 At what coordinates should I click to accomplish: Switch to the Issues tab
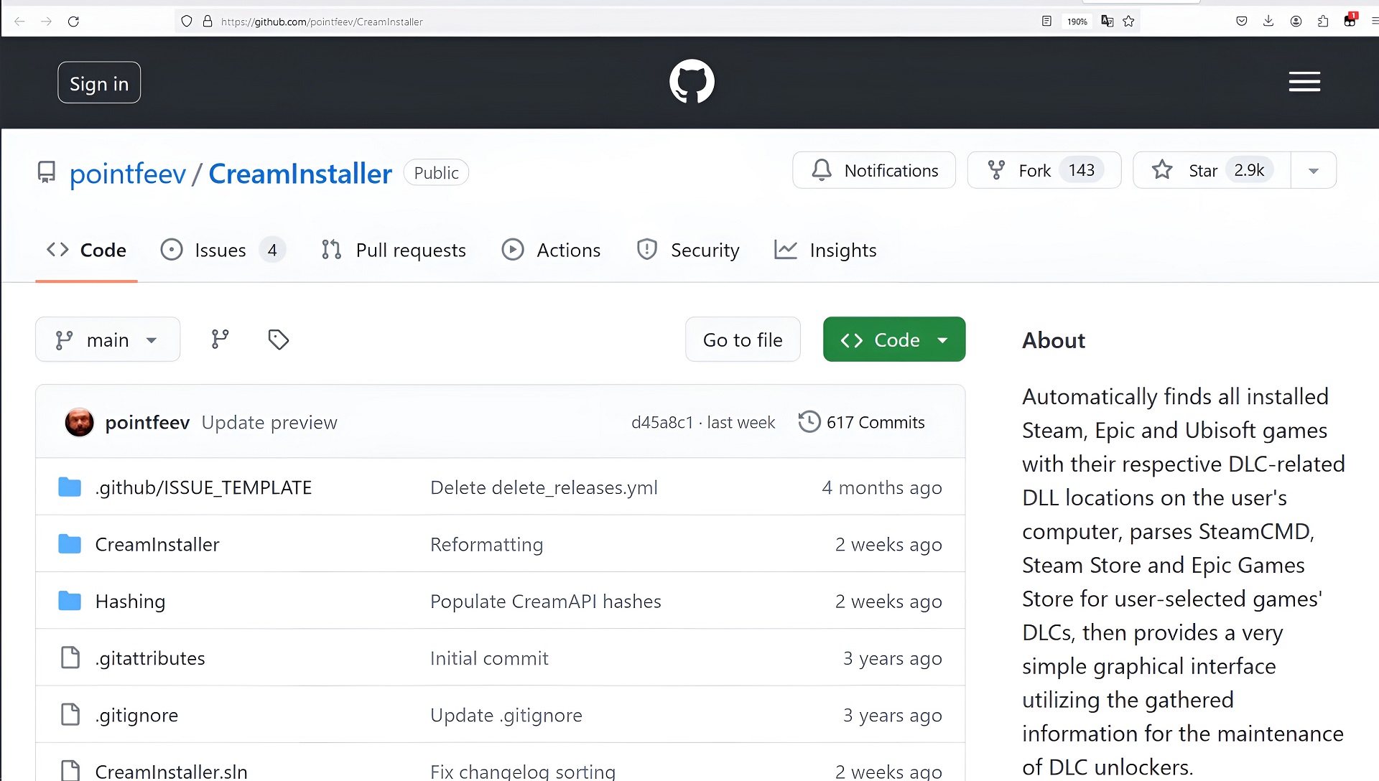pos(221,251)
